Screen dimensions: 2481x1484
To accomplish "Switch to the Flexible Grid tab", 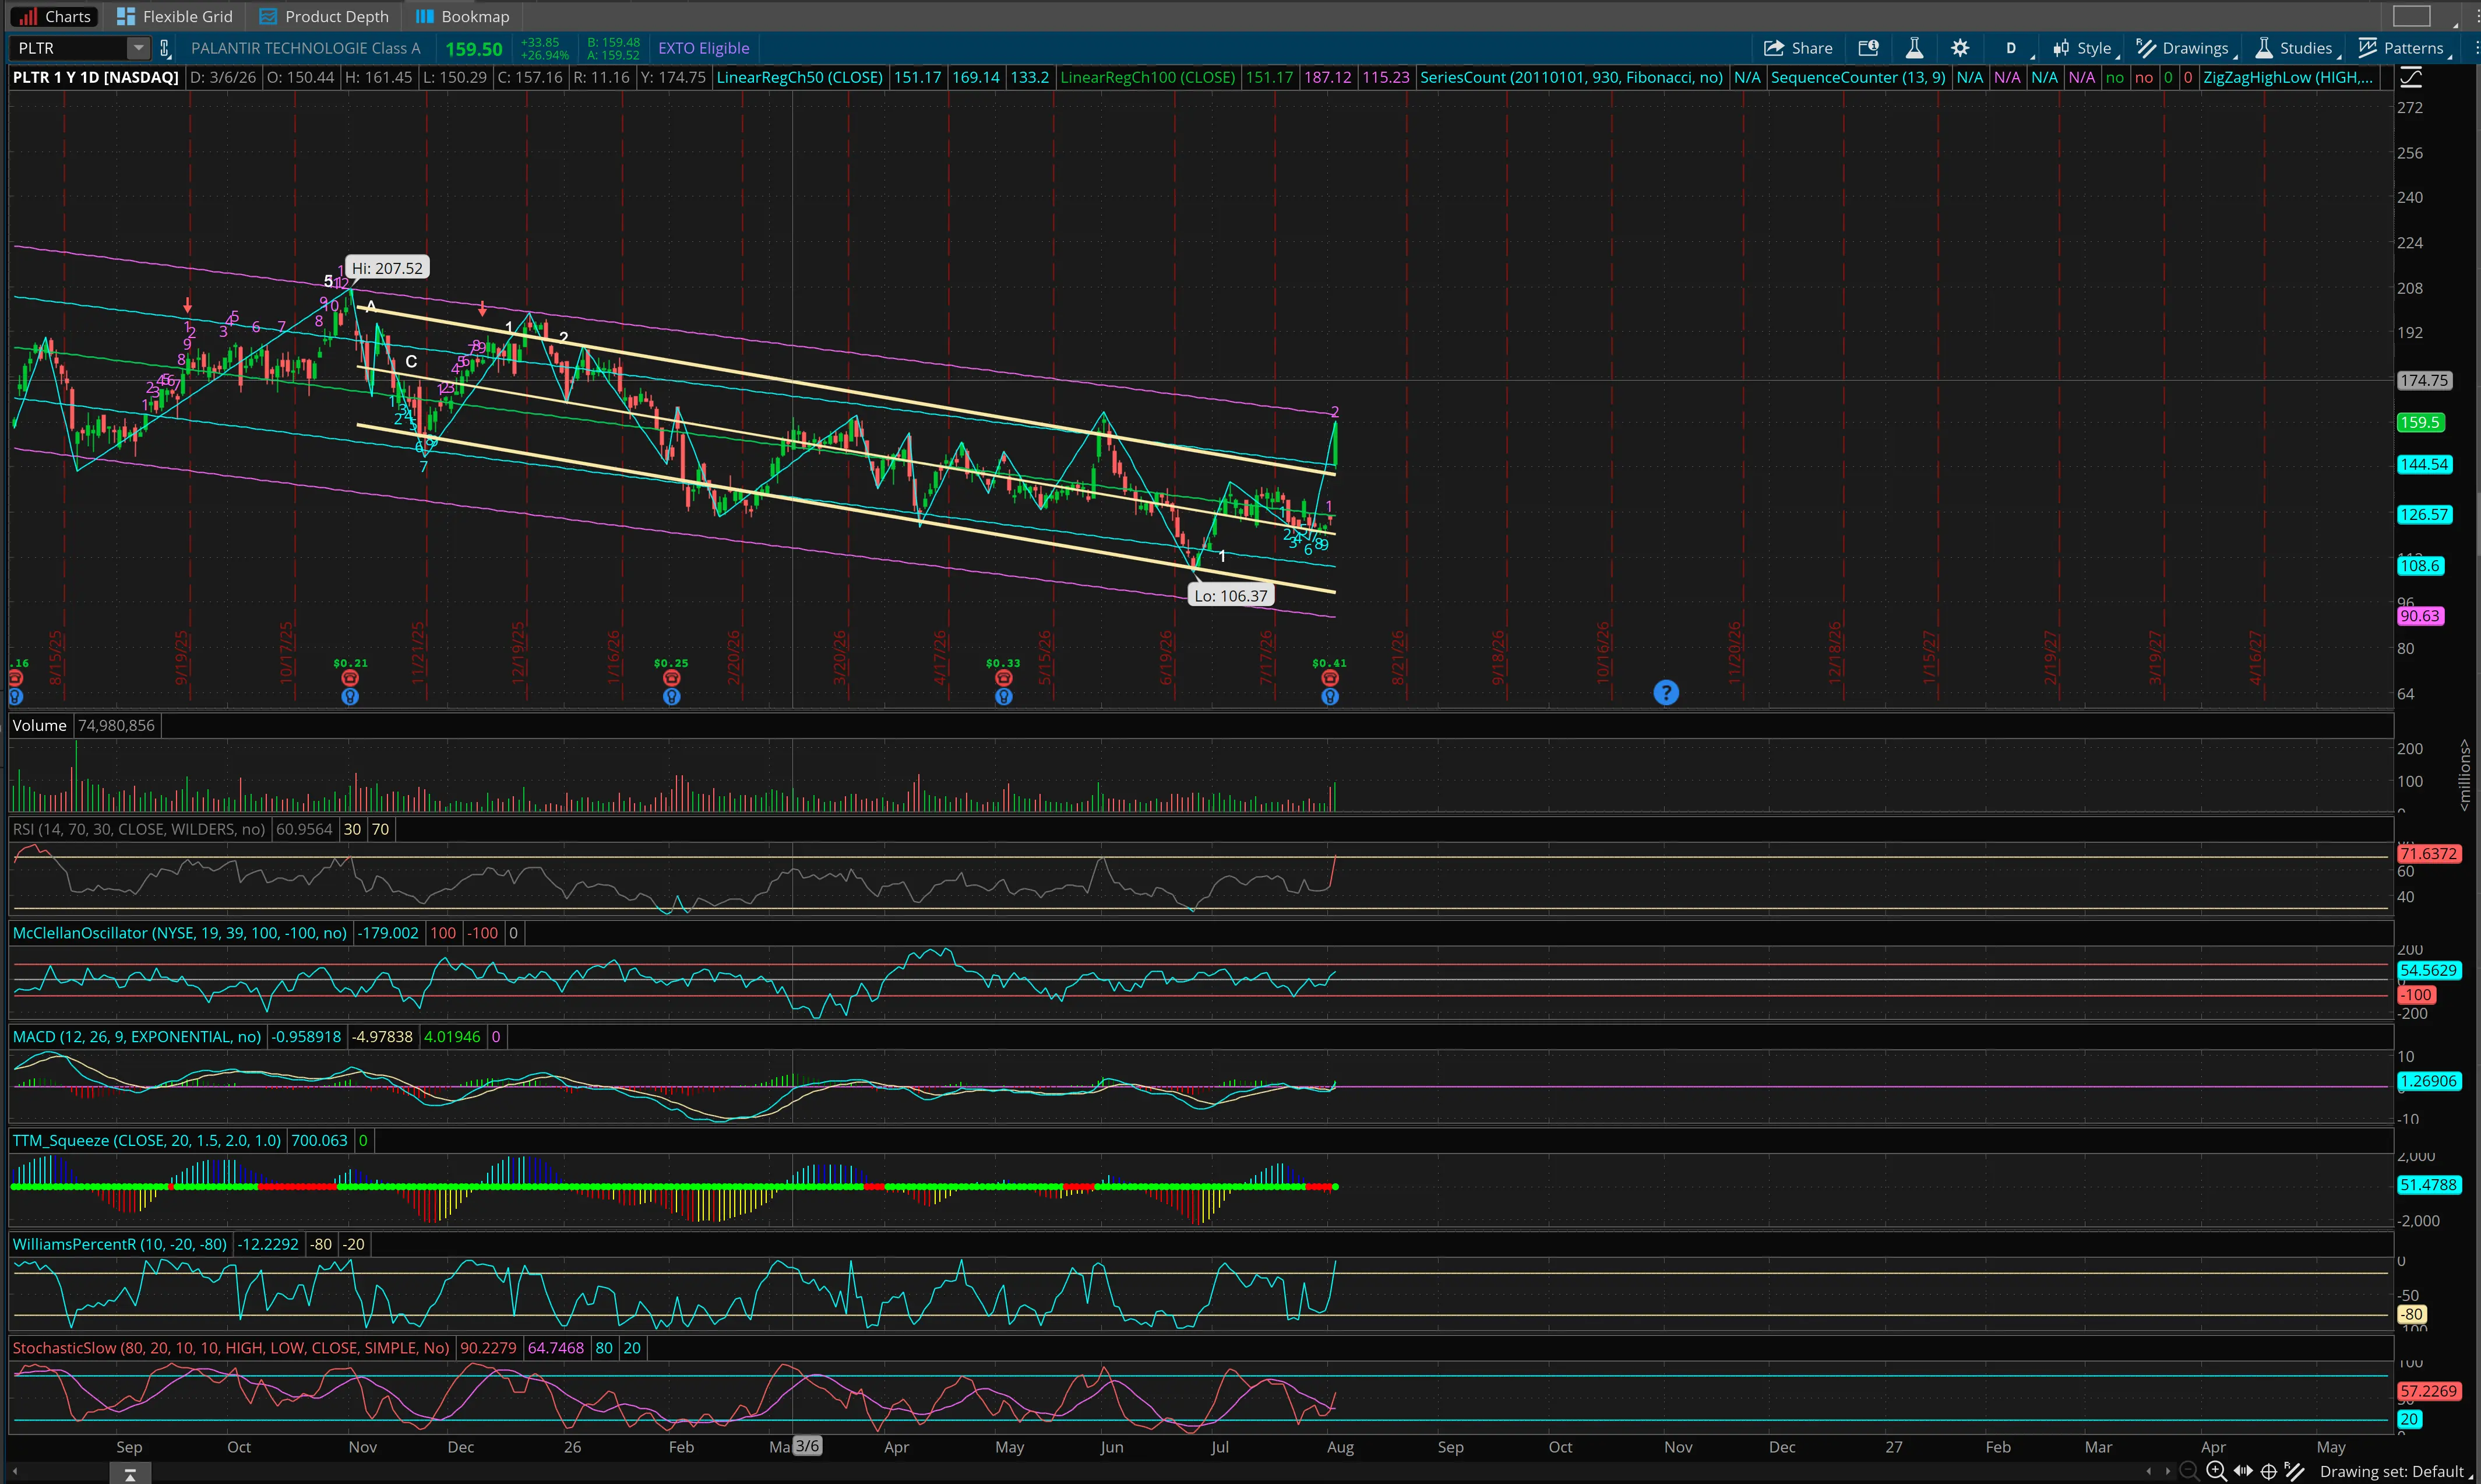I will coord(175,16).
